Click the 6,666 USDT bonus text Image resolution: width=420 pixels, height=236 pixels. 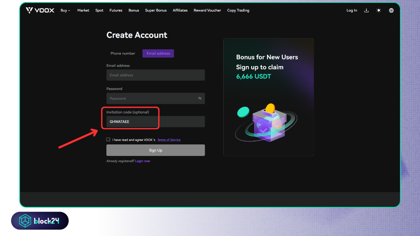(254, 77)
